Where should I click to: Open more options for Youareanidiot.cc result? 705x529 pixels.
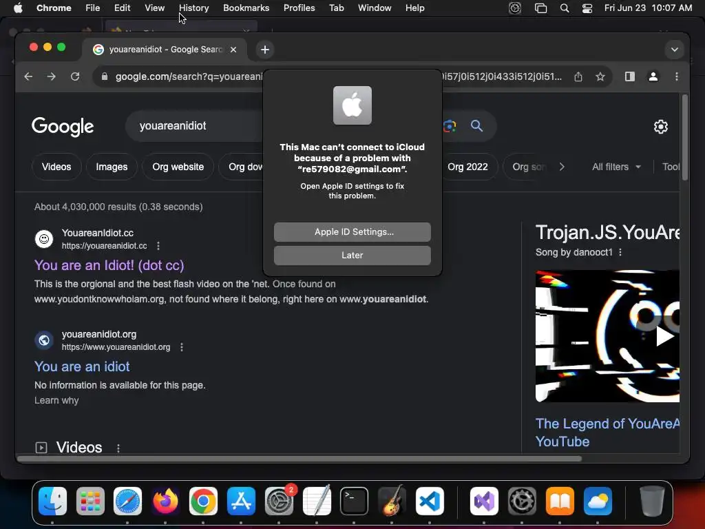tap(158, 246)
